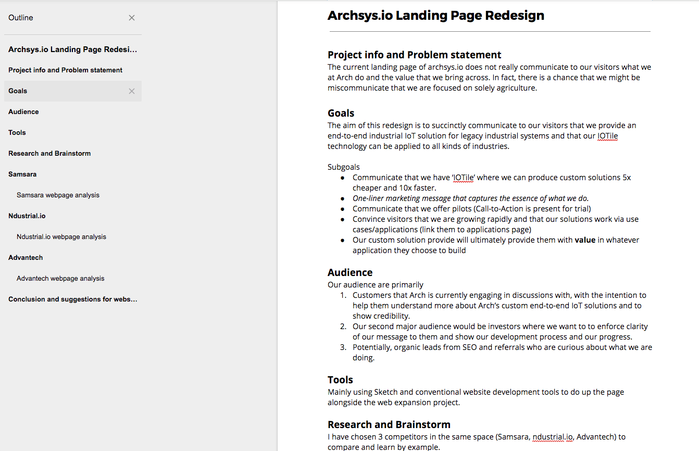Go to Ndustrial.io heading in outline
699x451 pixels.
tap(27, 216)
